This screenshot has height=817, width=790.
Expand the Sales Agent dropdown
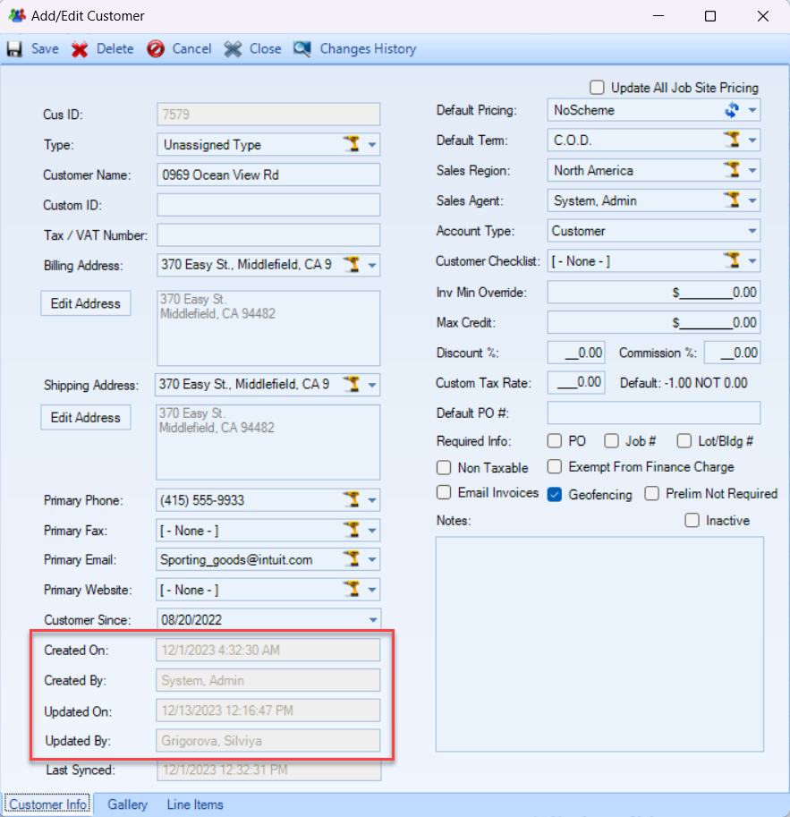click(752, 201)
